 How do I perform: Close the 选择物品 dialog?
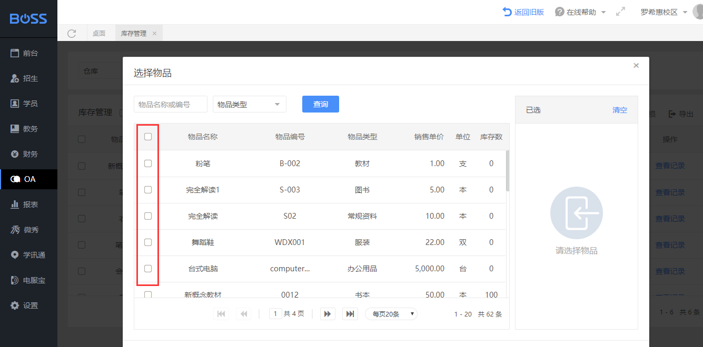tap(636, 66)
